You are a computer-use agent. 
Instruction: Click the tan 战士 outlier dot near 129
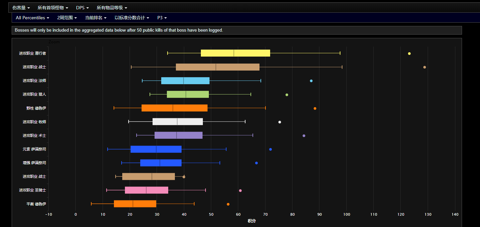pyautogui.click(x=424, y=67)
